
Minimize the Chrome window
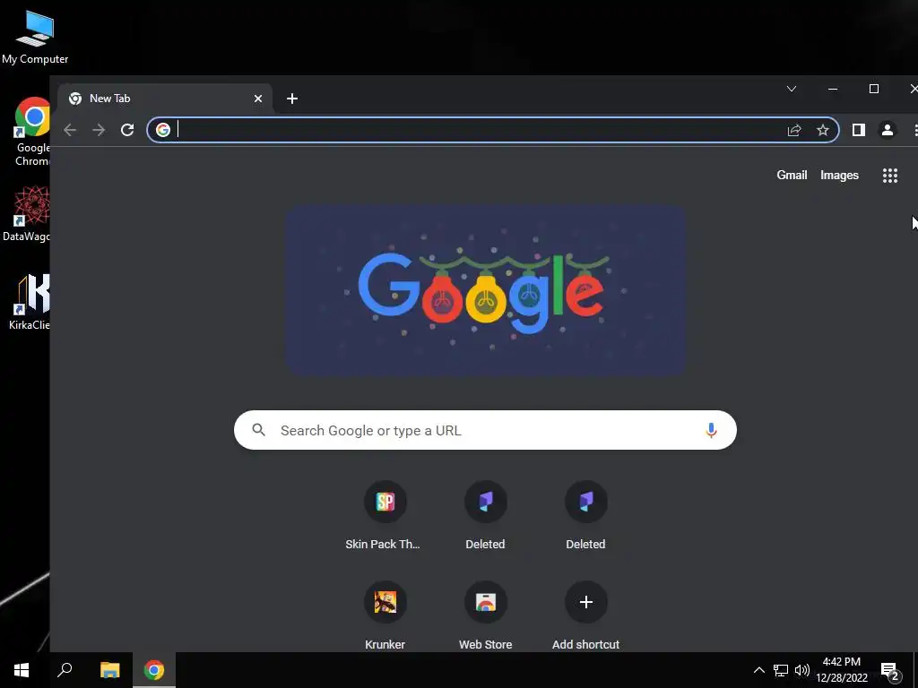tap(833, 89)
